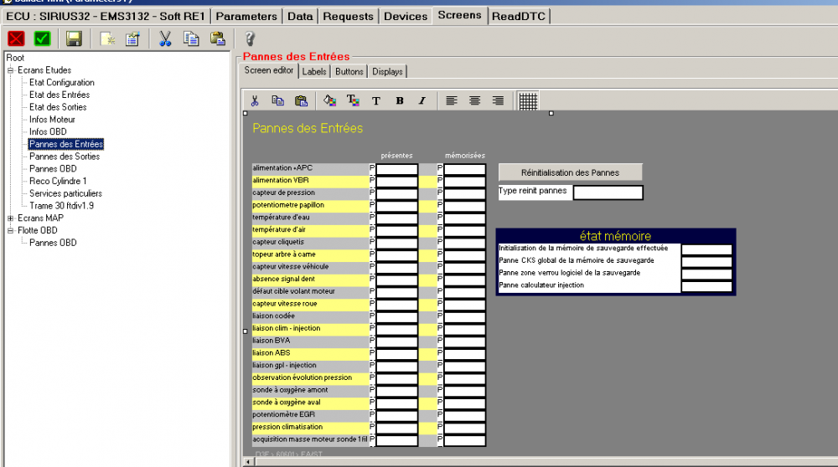This screenshot has height=467, width=838.
Task: Select Pannes OBD under Flotte OBD
Action: tap(53, 243)
